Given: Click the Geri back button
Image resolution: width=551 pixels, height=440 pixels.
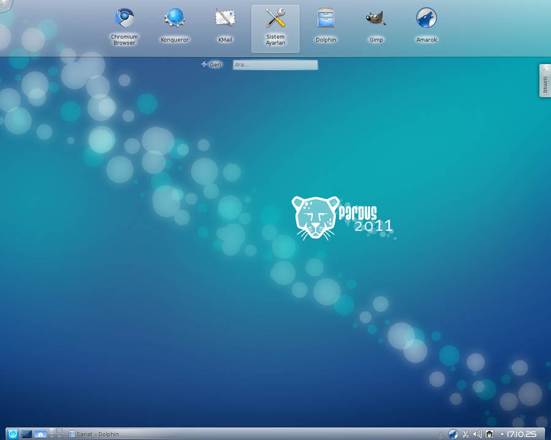Looking at the screenshot, I should click(211, 65).
